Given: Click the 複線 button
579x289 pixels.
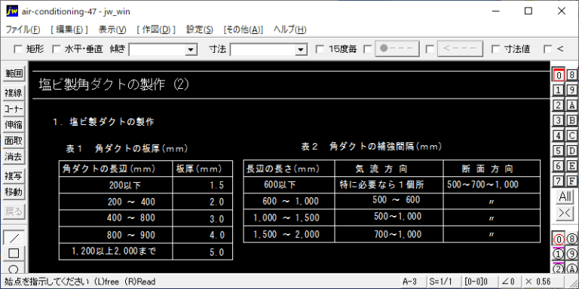Looking at the screenshot, I should 14,93.
